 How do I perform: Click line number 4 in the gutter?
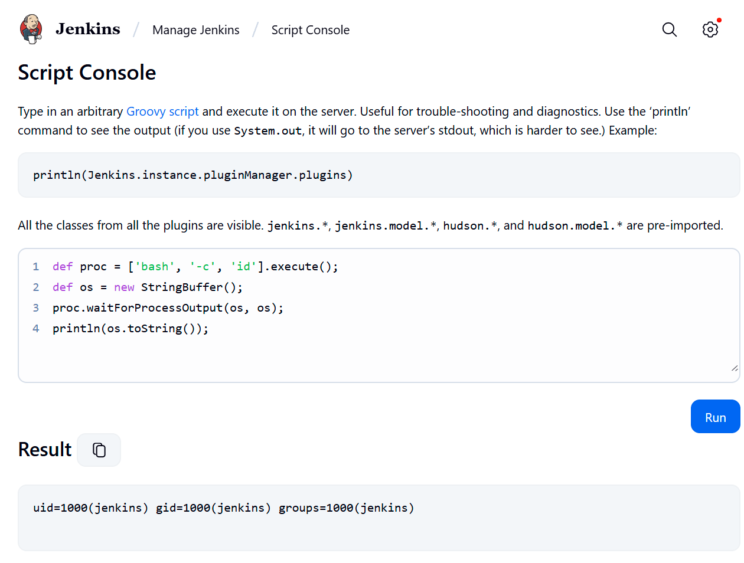coord(36,329)
